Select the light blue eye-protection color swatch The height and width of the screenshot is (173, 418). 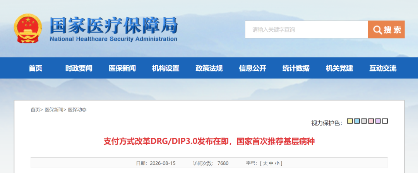357,121
